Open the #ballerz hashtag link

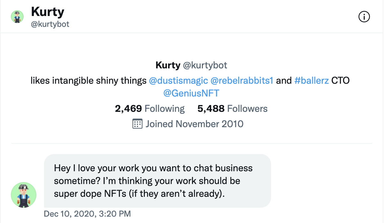click(312, 81)
